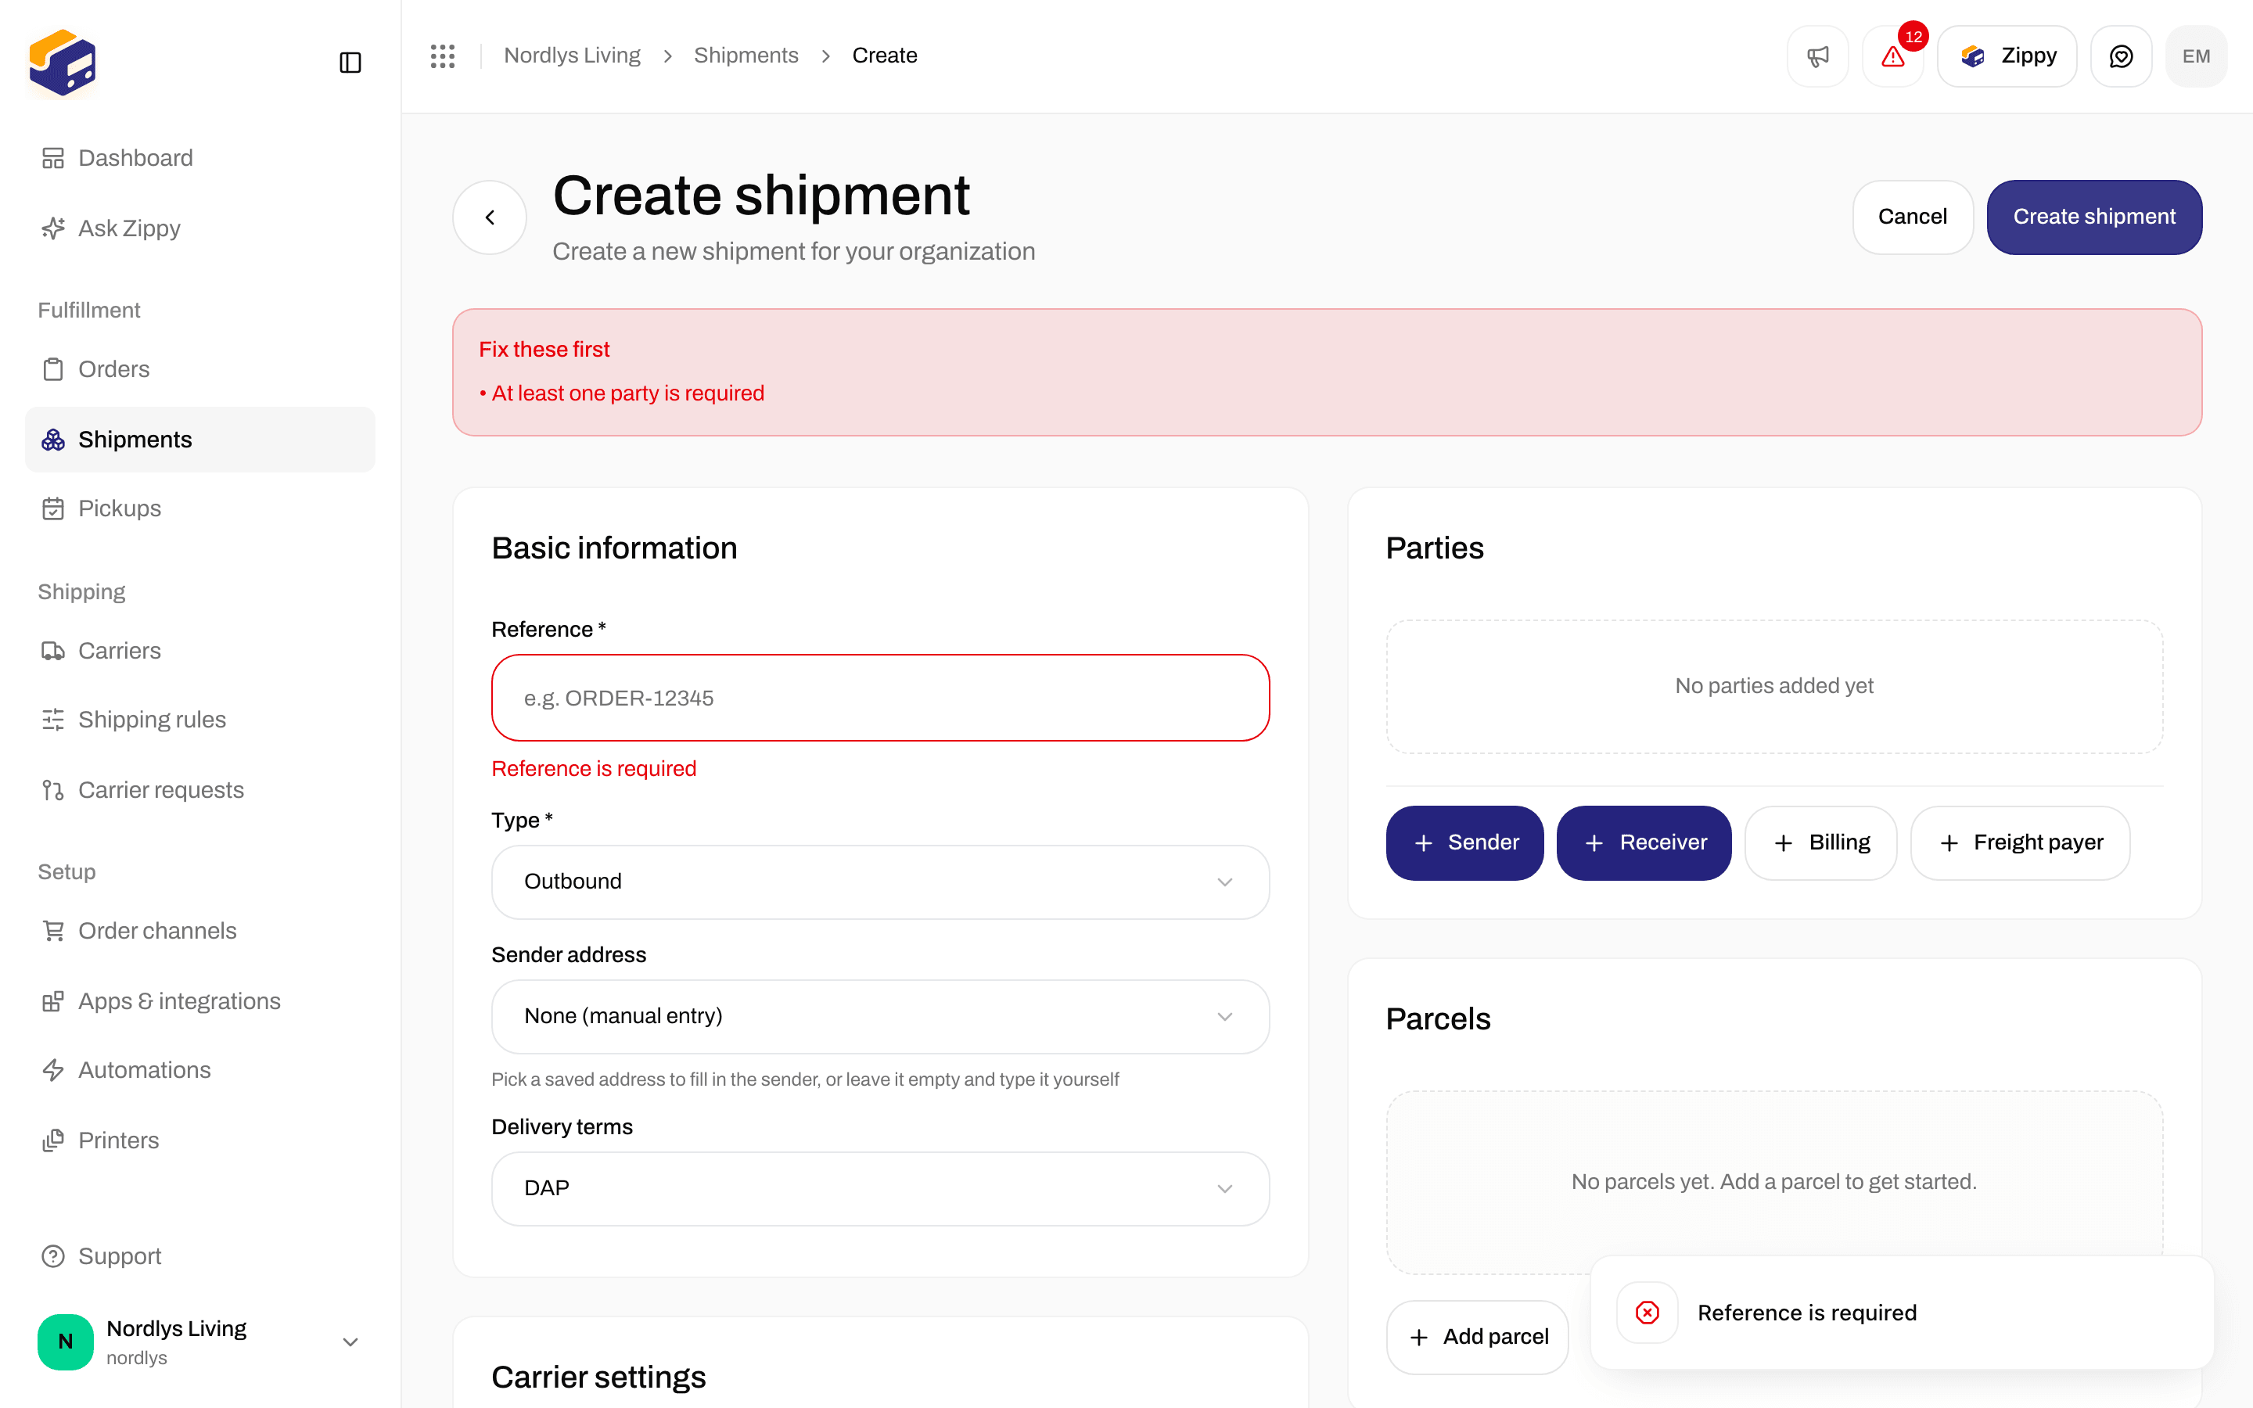
Task: Open the Type dropdown showing Outbound
Action: coord(880,882)
